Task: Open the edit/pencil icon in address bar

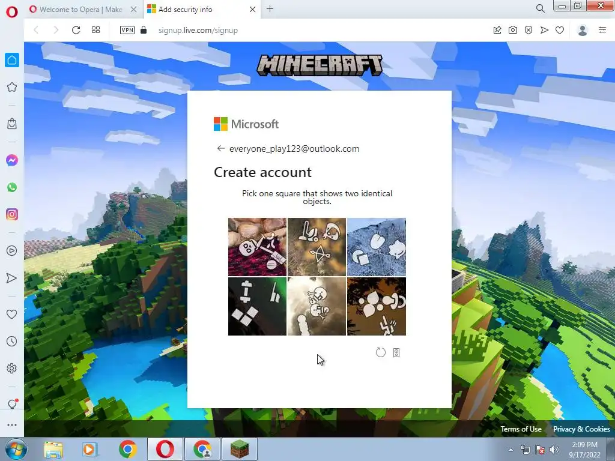Action: pos(497,30)
